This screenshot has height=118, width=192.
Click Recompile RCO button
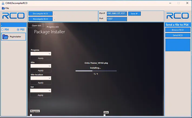point(40,19)
